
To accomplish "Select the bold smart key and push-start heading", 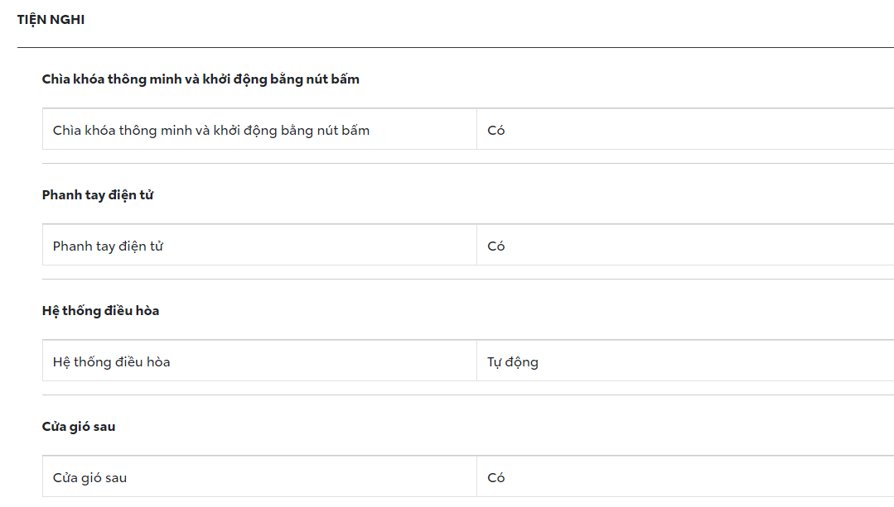I will pos(201,79).
